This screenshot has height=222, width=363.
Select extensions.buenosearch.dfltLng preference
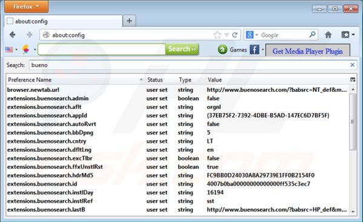point(177,150)
